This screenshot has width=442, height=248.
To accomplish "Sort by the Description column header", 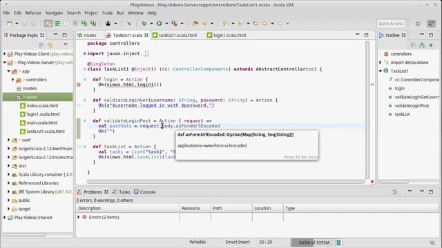I will pyautogui.click(x=128, y=208).
